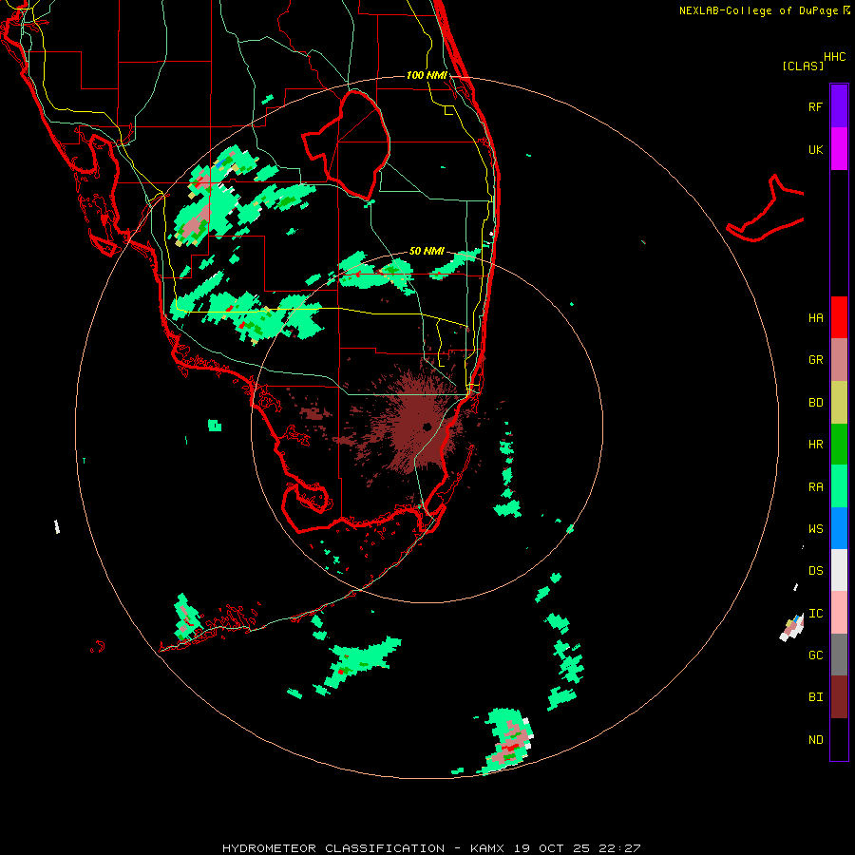Image resolution: width=855 pixels, height=855 pixels.
Task: Click the UK legend label
Action: (815, 150)
